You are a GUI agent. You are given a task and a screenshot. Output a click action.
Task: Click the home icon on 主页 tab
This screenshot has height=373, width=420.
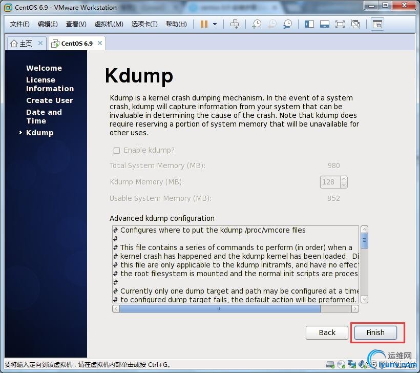pyautogui.click(x=14, y=44)
